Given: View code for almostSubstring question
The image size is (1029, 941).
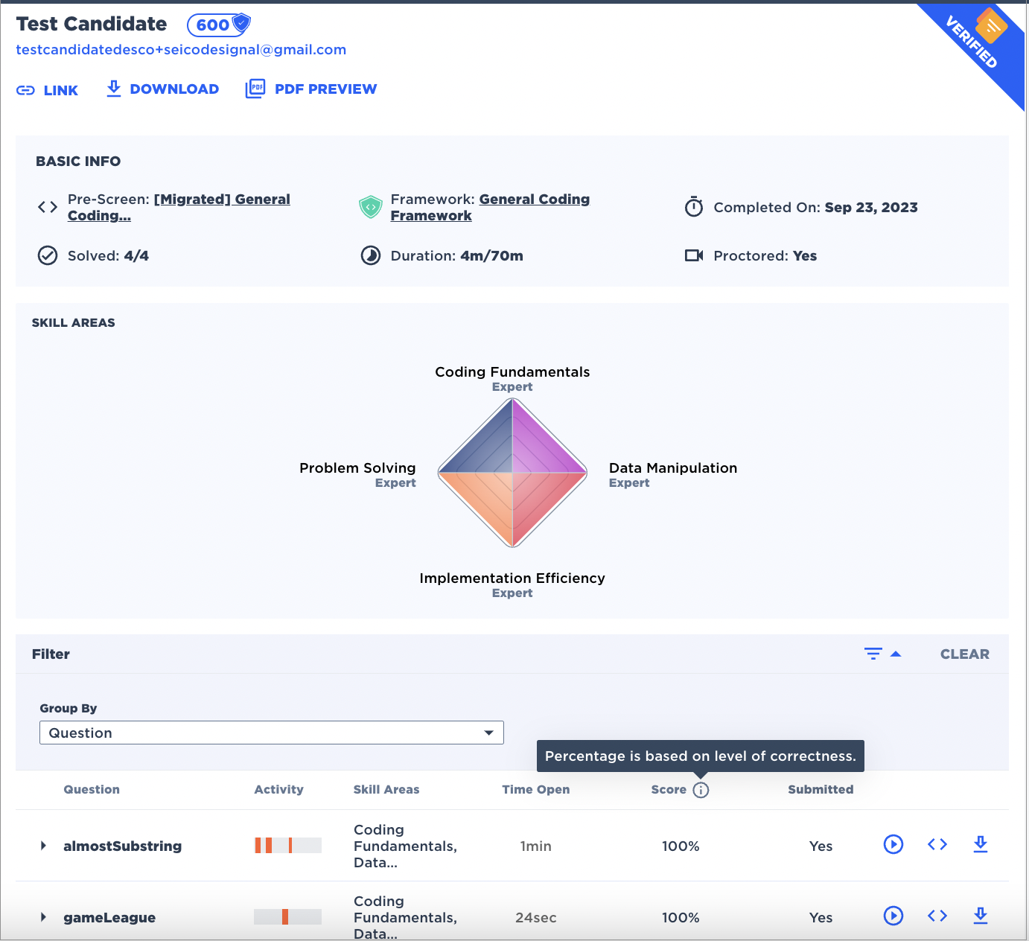Looking at the screenshot, I should click(937, 844).
